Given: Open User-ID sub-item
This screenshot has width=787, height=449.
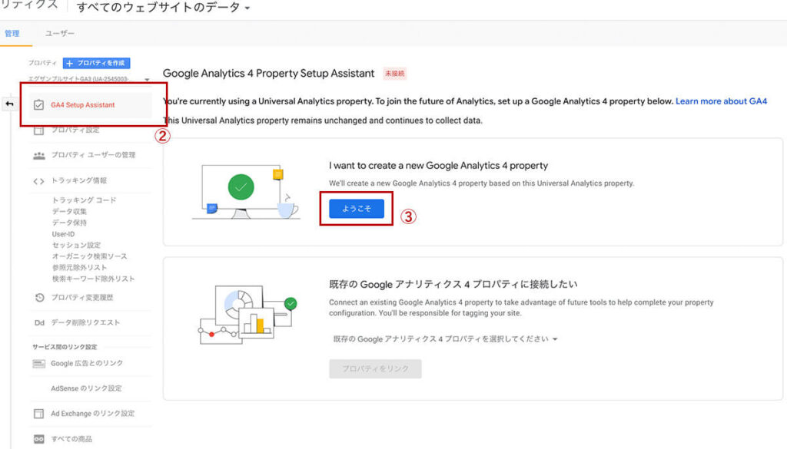Looking at the screenshot, I should pos(63,234).
